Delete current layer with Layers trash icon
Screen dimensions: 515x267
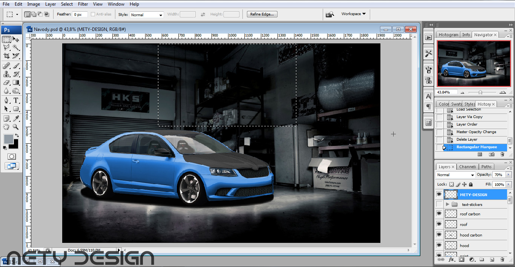(502, 260)
